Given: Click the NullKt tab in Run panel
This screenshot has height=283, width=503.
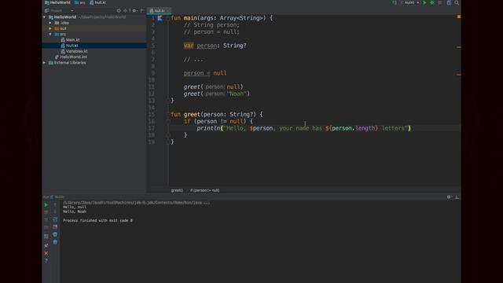Looking at the screenshot, I should click(58, 197).
